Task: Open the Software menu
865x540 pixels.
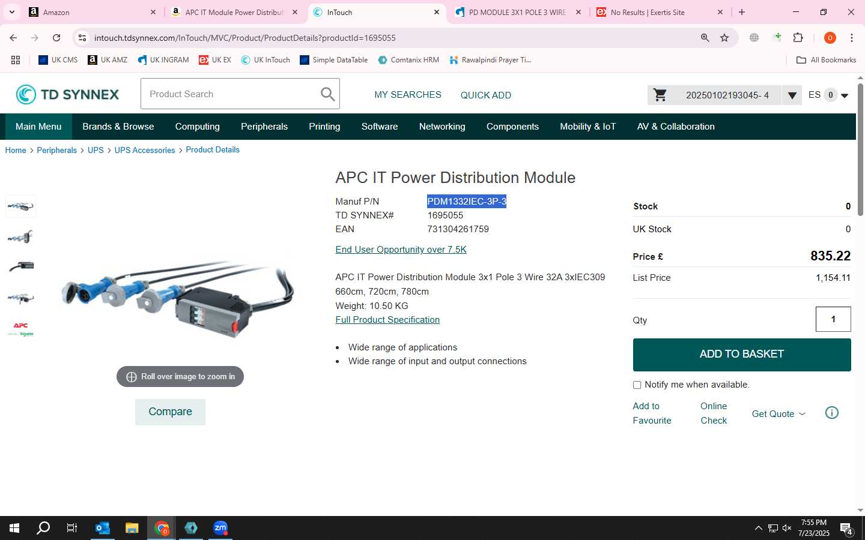Action: click(x=380, y=127)
